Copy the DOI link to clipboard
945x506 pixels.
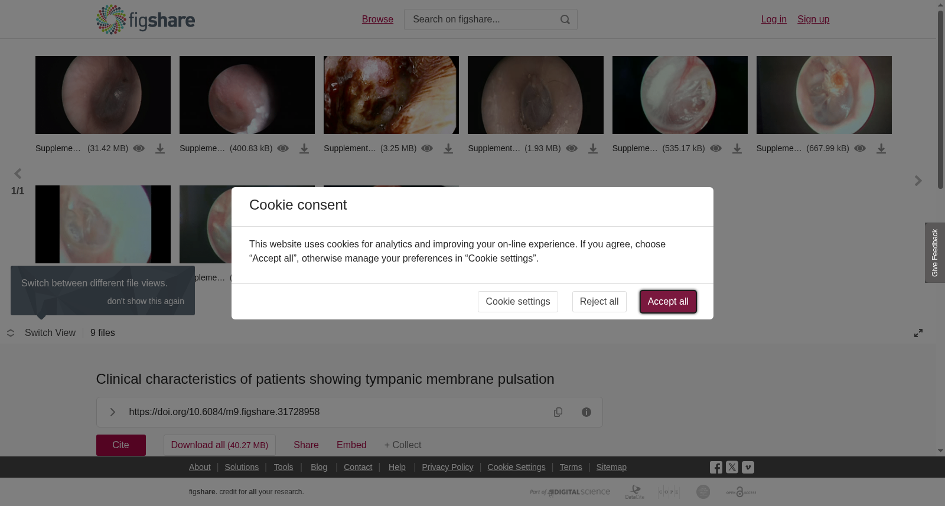pyautogui.click(x=558, y=412)
